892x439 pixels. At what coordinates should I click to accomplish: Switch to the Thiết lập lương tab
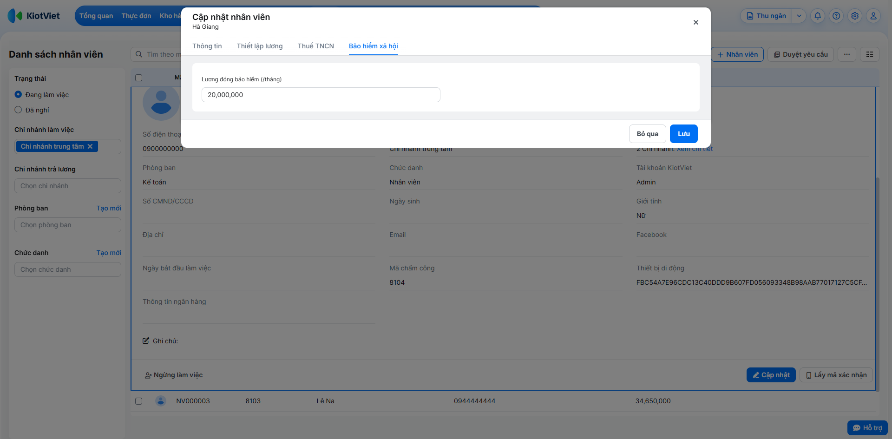pyautogui.click(x=260, y=46)
